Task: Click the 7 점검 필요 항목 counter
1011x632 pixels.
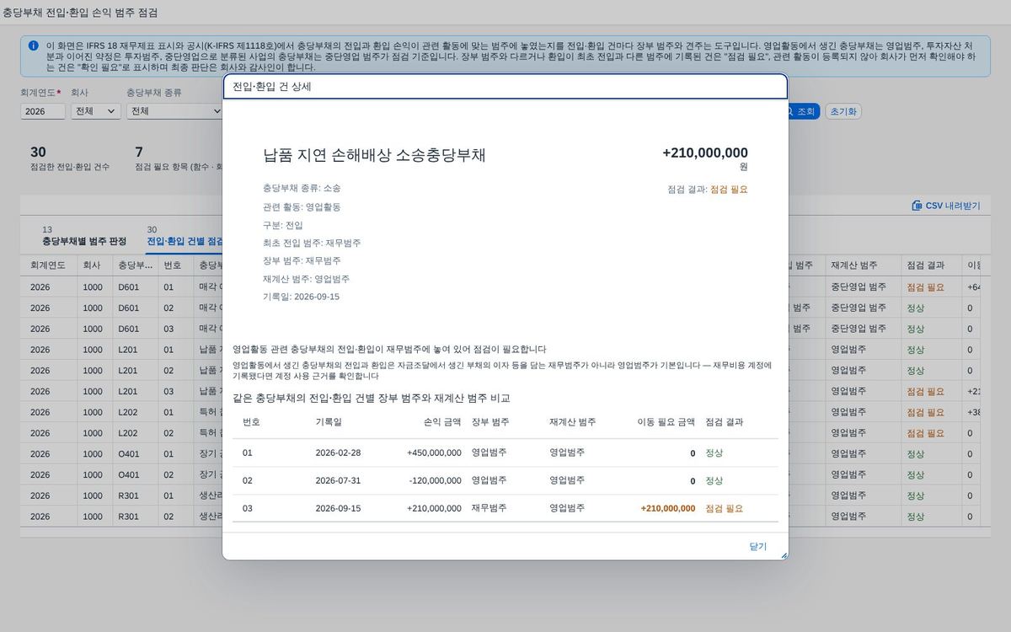Action: click(178, 158)
